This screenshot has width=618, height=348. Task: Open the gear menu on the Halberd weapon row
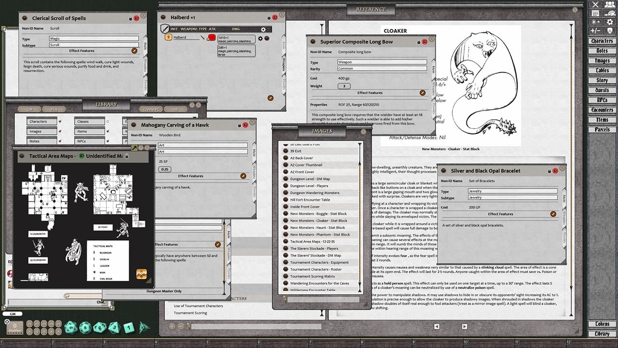pos(260,39)
